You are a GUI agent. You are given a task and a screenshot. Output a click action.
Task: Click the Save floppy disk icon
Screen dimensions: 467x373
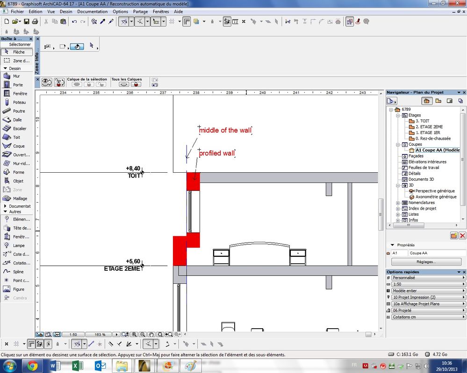point(26,21)
